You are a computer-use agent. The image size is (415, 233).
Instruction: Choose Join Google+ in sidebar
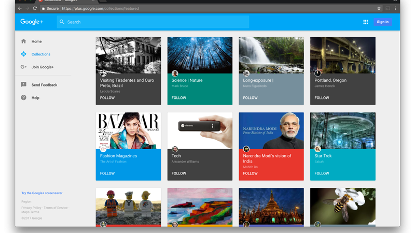(43, 67)
